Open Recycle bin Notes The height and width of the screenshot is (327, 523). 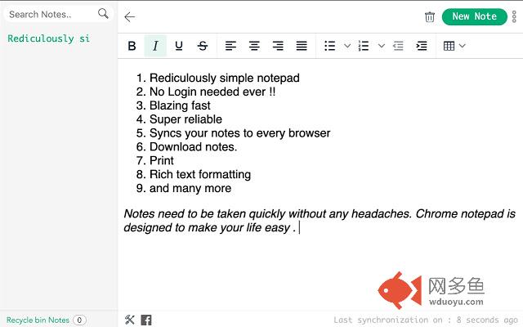(x=38, y=320)
